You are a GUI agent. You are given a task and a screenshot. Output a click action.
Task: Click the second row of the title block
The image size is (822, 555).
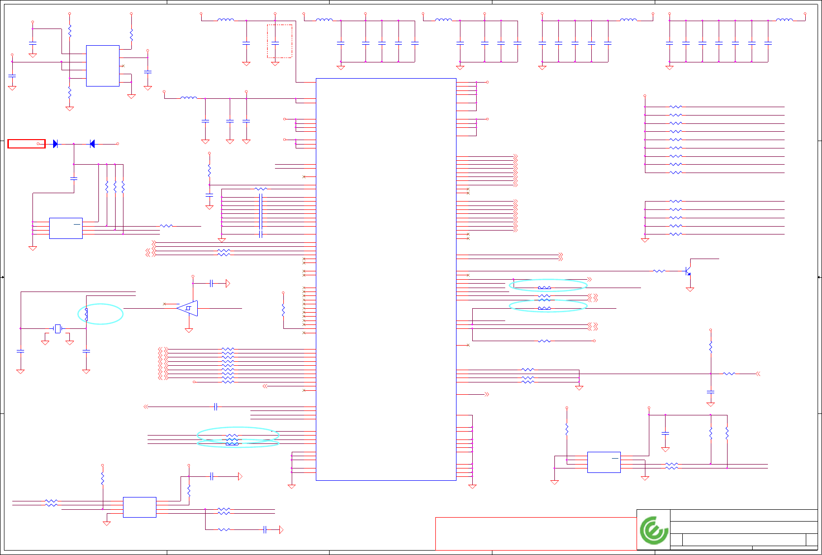744,527
